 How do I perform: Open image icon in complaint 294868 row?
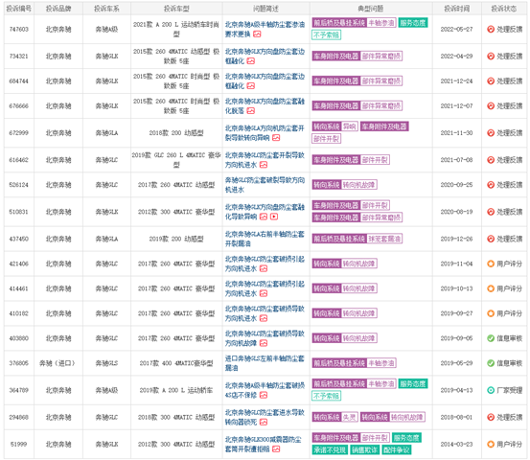coord(264,422)
